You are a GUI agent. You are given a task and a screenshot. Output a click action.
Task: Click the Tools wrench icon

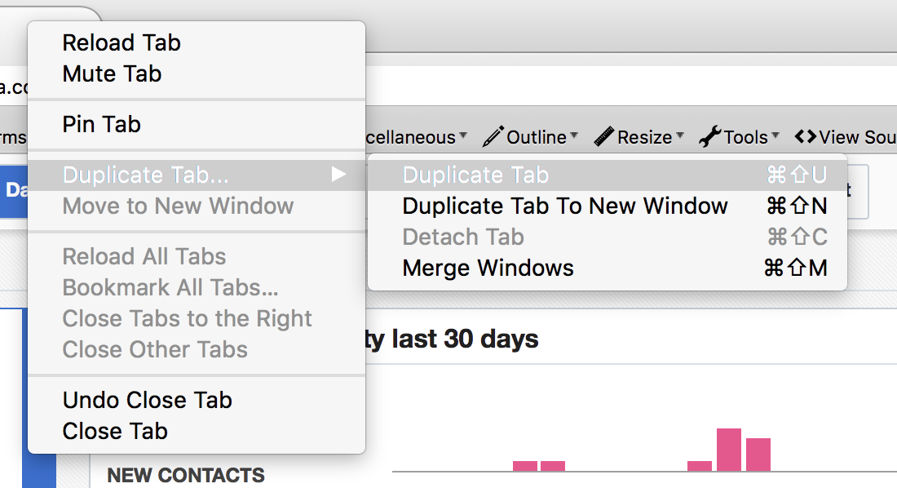pyautogui.click(x=710, y=137)
